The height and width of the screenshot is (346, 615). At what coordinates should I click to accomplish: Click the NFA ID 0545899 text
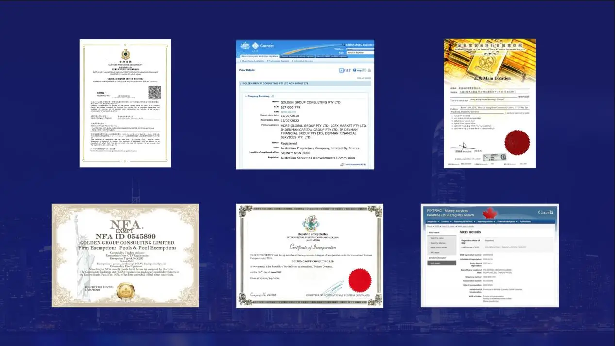point(126,236)
